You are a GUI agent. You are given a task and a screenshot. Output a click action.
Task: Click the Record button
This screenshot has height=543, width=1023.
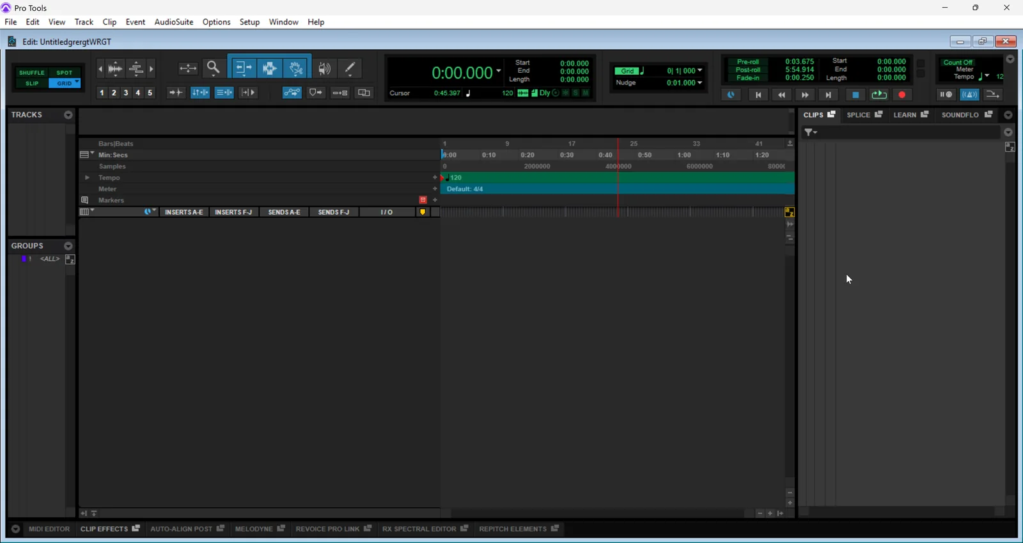pos(902,95)
